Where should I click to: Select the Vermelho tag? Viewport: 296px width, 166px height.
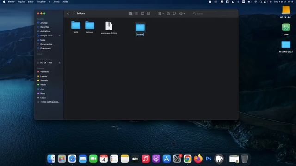[45, 72]
